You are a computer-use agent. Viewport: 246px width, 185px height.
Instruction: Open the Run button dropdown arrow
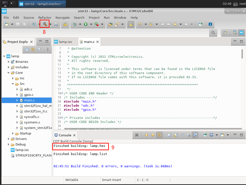[91, 24]
